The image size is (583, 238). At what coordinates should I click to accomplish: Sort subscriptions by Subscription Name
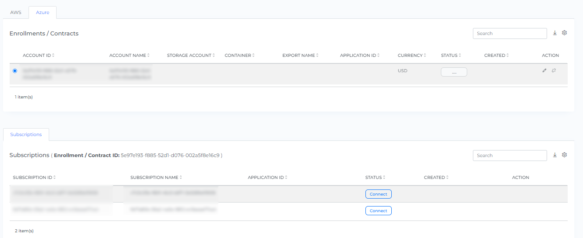pyautogui.click(x=156, y=178)
